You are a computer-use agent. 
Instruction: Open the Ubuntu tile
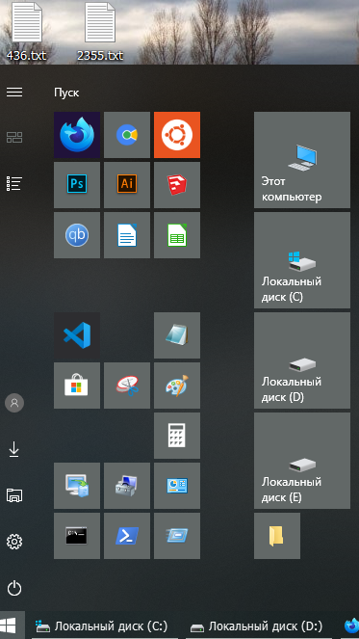pos(177,135)
